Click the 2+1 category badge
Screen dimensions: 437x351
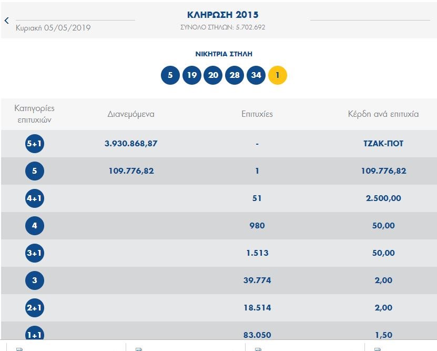click(x=35, y=308)
